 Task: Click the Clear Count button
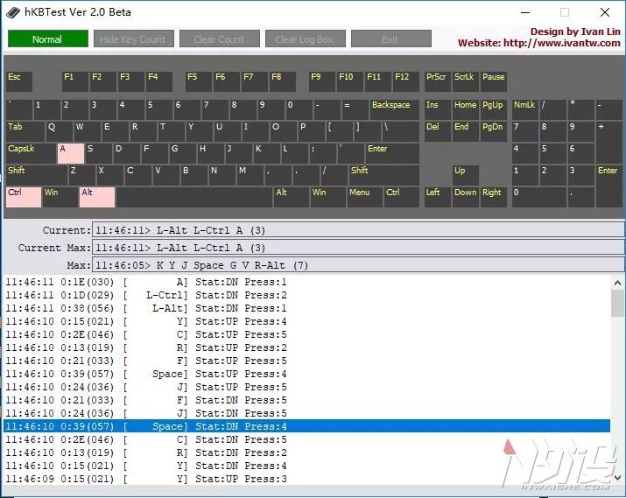220,39
